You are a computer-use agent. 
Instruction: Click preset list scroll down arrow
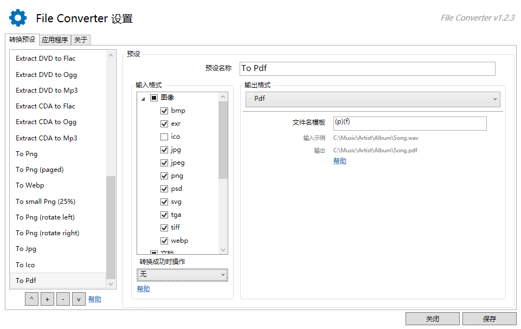[x=111, y=284]
